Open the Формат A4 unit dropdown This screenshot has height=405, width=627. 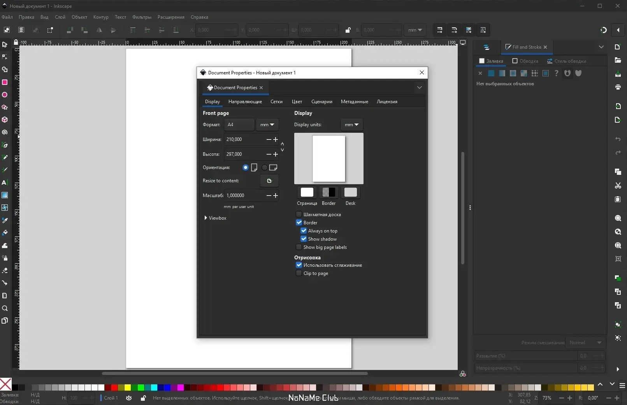(x=267, y=125)
